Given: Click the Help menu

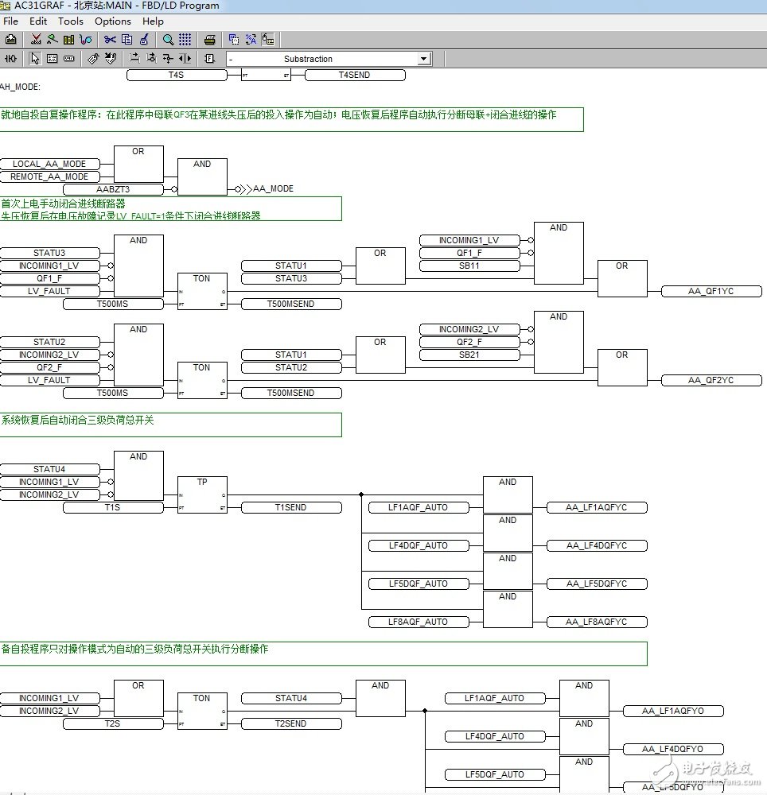Looking at the screenshot, I should [153, 21].
